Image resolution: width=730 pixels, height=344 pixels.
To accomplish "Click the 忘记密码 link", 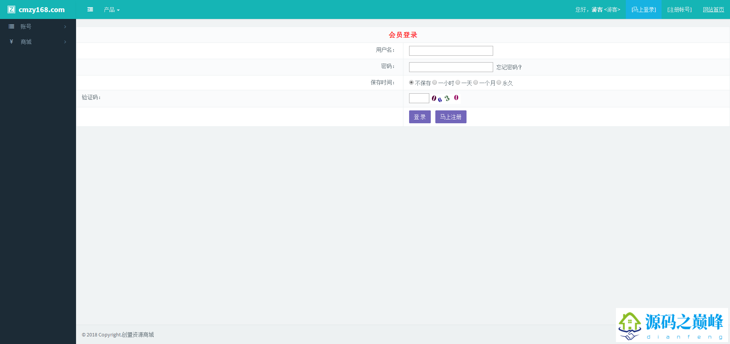I will coord(509,67).
